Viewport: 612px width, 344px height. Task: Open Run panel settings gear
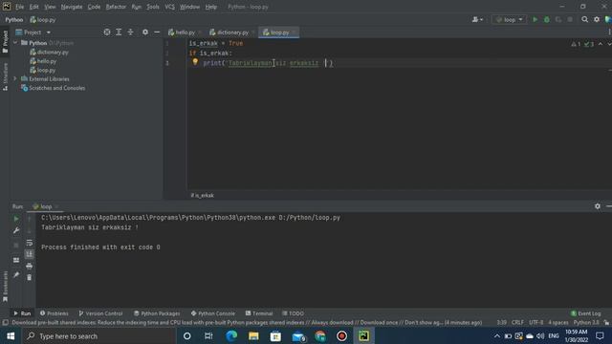pos(597,206)
